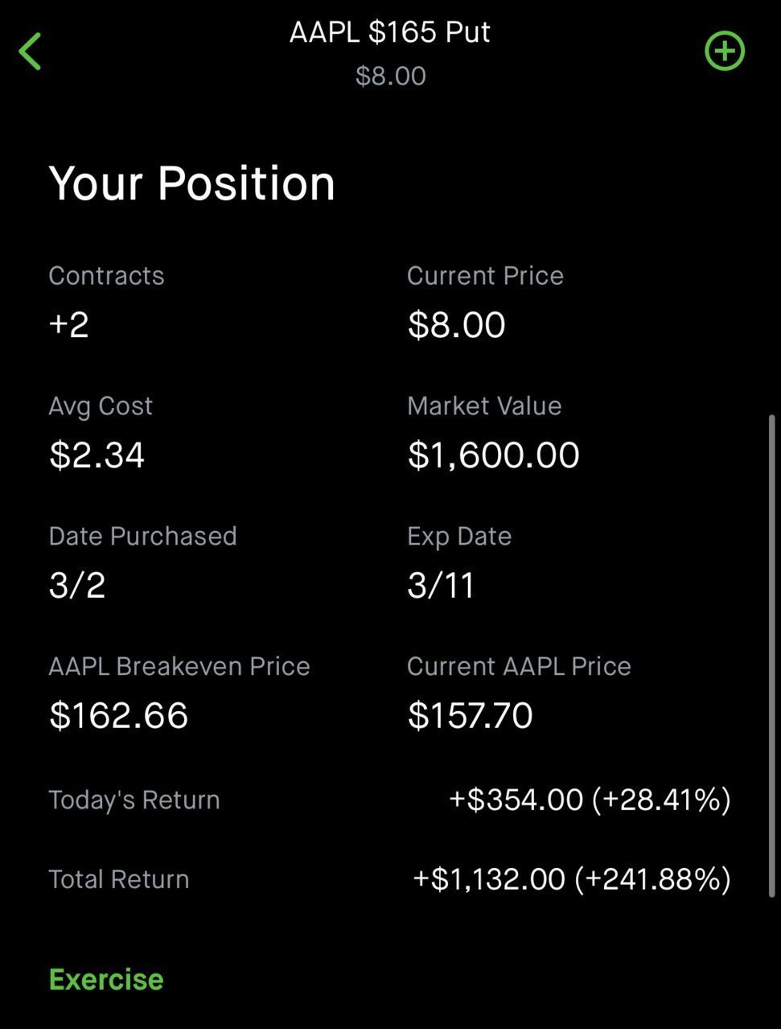Tap the Exercise link
The width and height of the screenshot is (781, 1029).
(106, 979)
